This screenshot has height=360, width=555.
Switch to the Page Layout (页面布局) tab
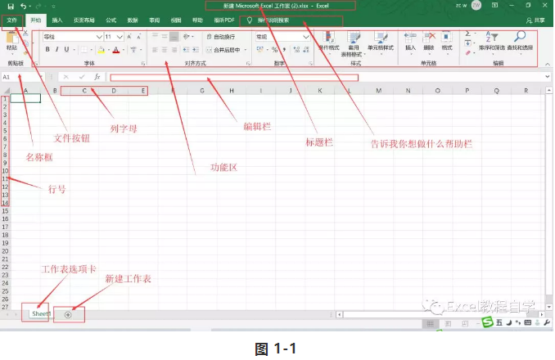[x=83, y=20]
